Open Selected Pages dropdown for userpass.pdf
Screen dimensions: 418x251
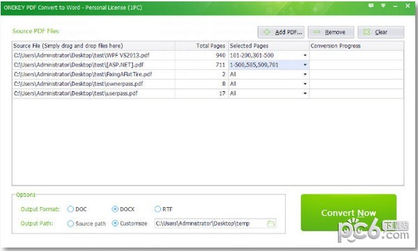[x=305, y=93]
